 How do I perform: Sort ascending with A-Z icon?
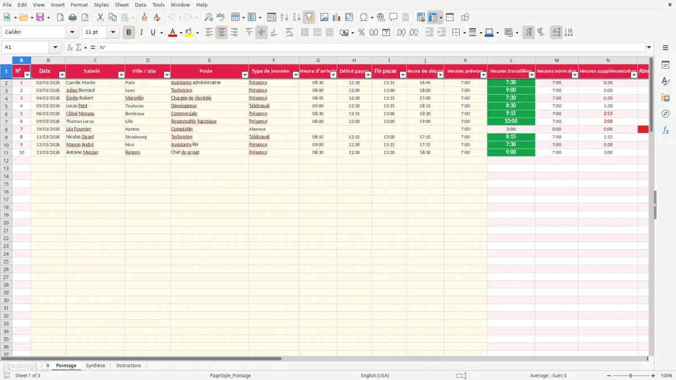click(284, 17)
